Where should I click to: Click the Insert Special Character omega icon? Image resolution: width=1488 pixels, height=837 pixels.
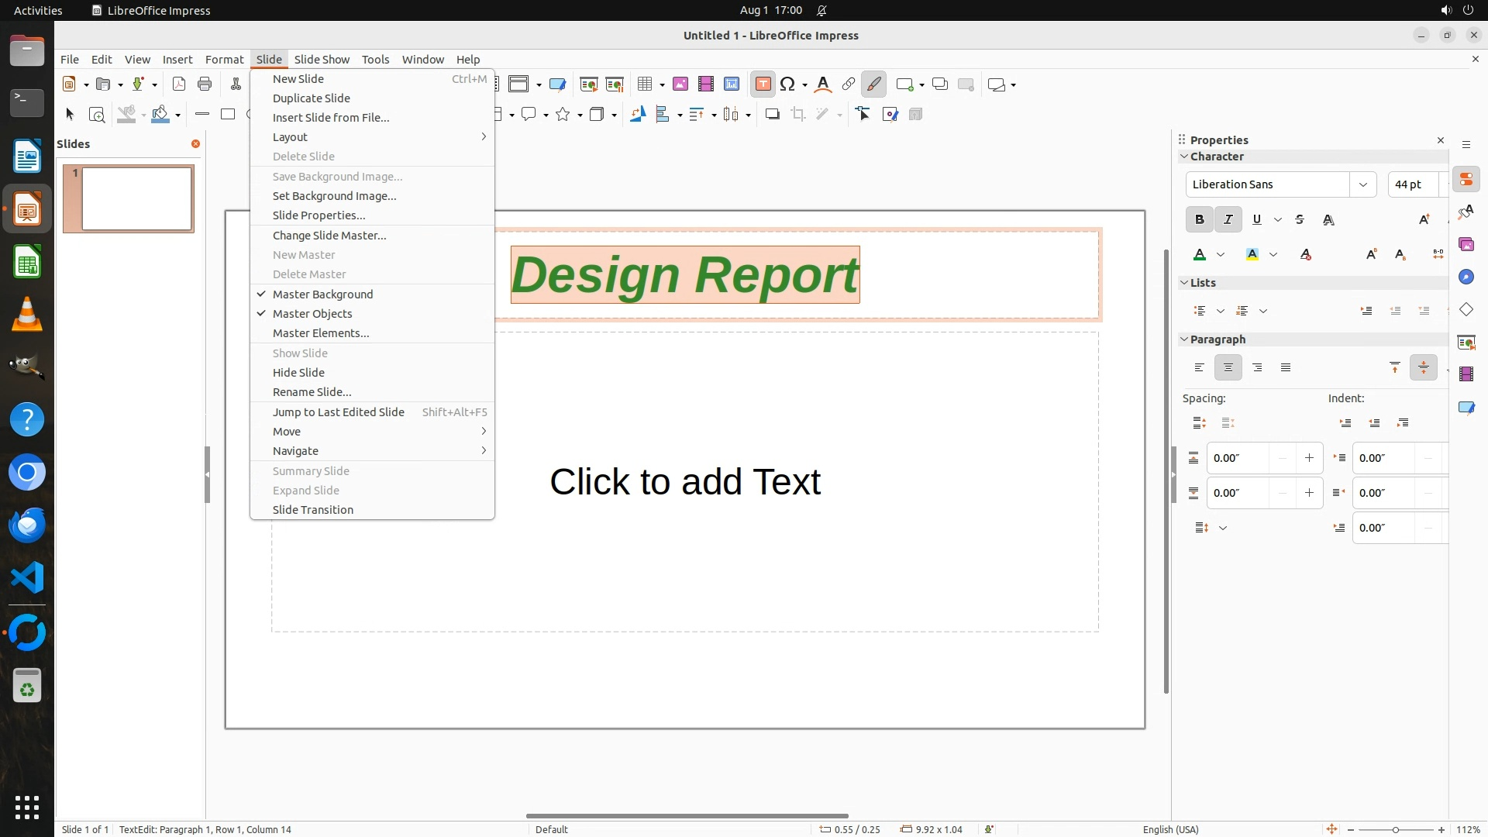coord(787,84)
